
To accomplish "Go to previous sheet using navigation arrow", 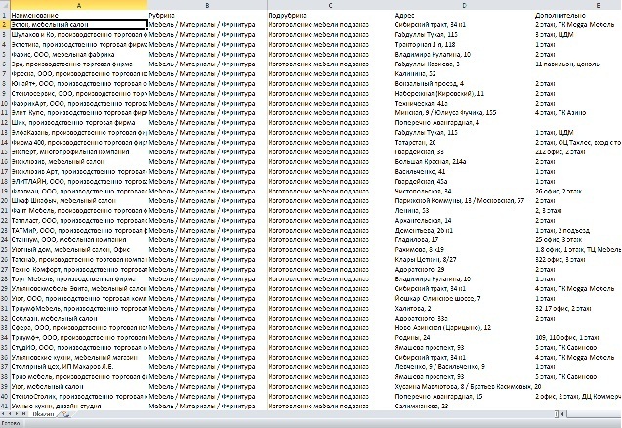I will (10, 414).
